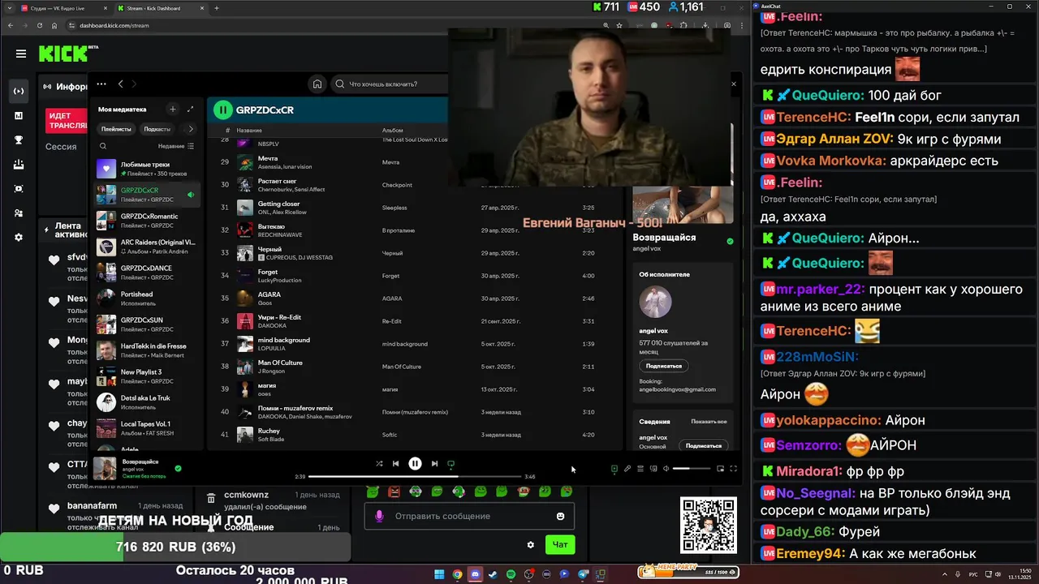Open the Kick hamburger menu
The height and width of the screenshot is (584, 1039).
pos(21,54)
